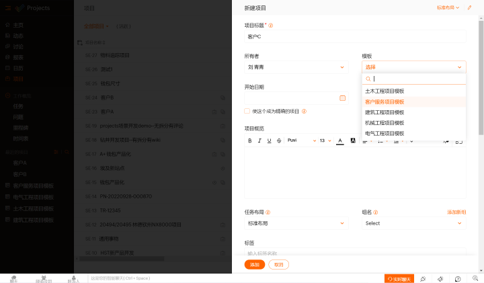
Task: Click info icon beside 任务布局 label
Action: point(268,212)
